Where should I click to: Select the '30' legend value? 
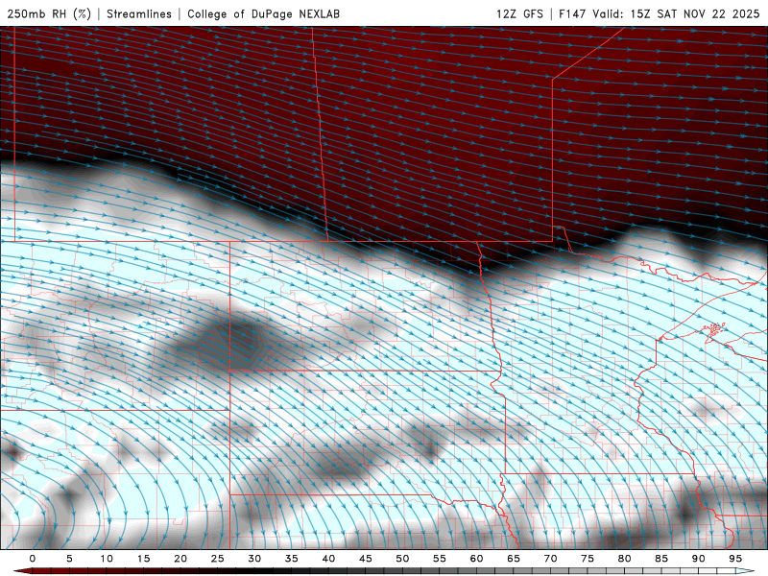(254, 559)
